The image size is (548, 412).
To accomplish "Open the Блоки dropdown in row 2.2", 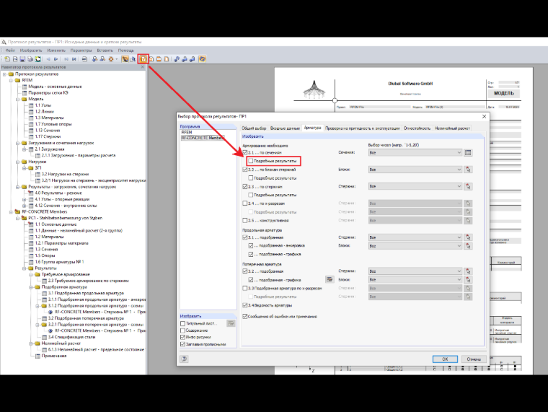I will (x=415, y=170).
